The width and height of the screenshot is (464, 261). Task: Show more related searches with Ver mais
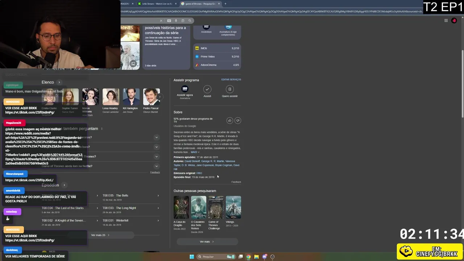click(207, 242)
